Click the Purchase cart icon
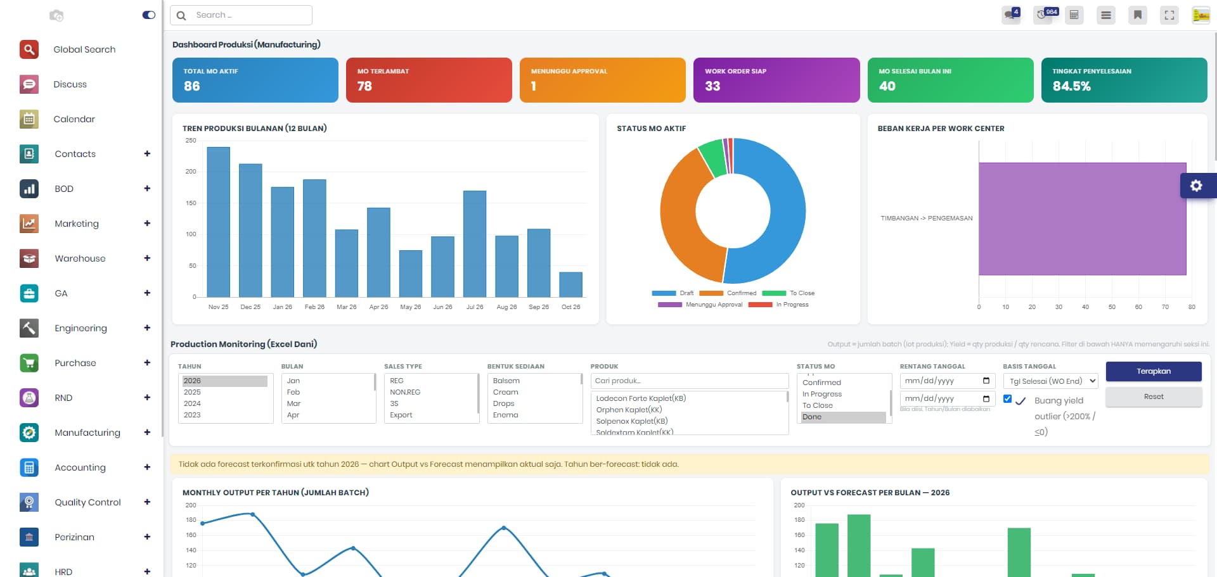Viewport: 1217px width, 577px height. (29, 363)
